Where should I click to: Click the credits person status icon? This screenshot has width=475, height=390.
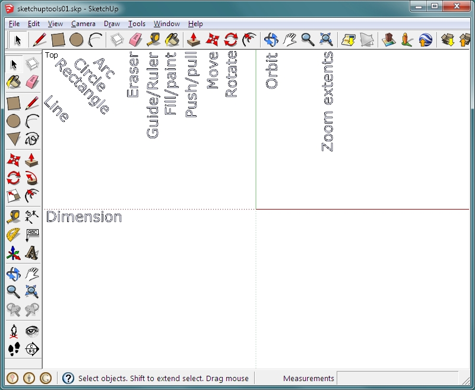tap(29, 378)
